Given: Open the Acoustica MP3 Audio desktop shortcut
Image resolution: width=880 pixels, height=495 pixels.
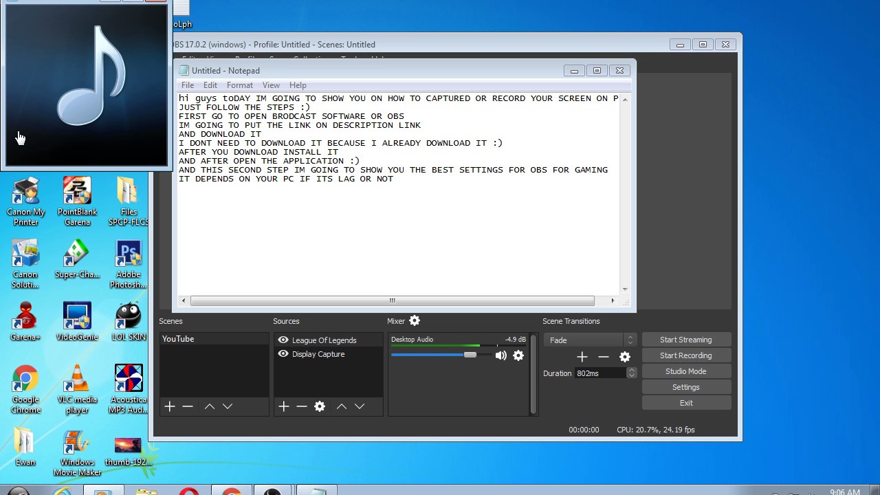Looking at the screenshot, I should point(128,389).
